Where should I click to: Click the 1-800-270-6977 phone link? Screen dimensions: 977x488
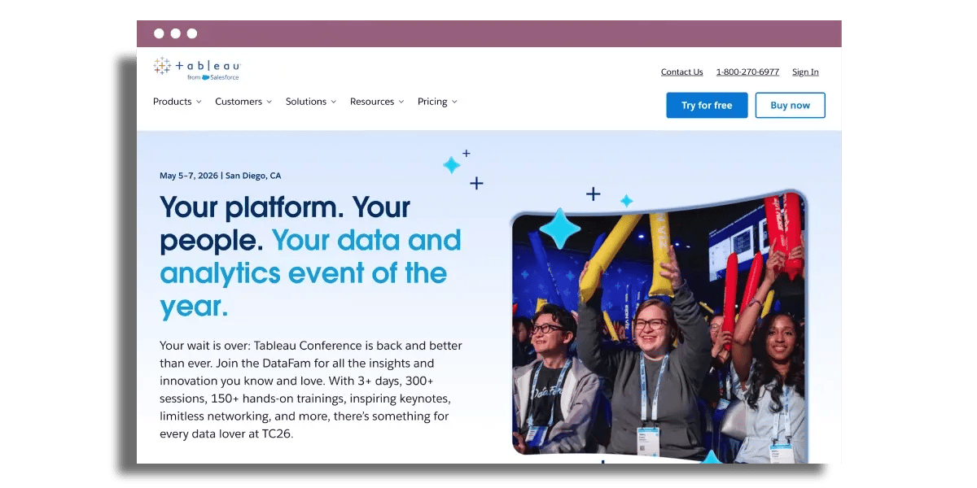pyautogui.click(x=747, y=72)
